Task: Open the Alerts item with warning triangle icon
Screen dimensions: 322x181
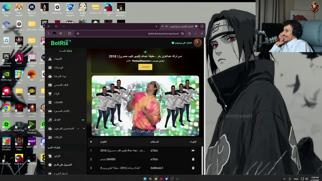Action: (66, 59)
